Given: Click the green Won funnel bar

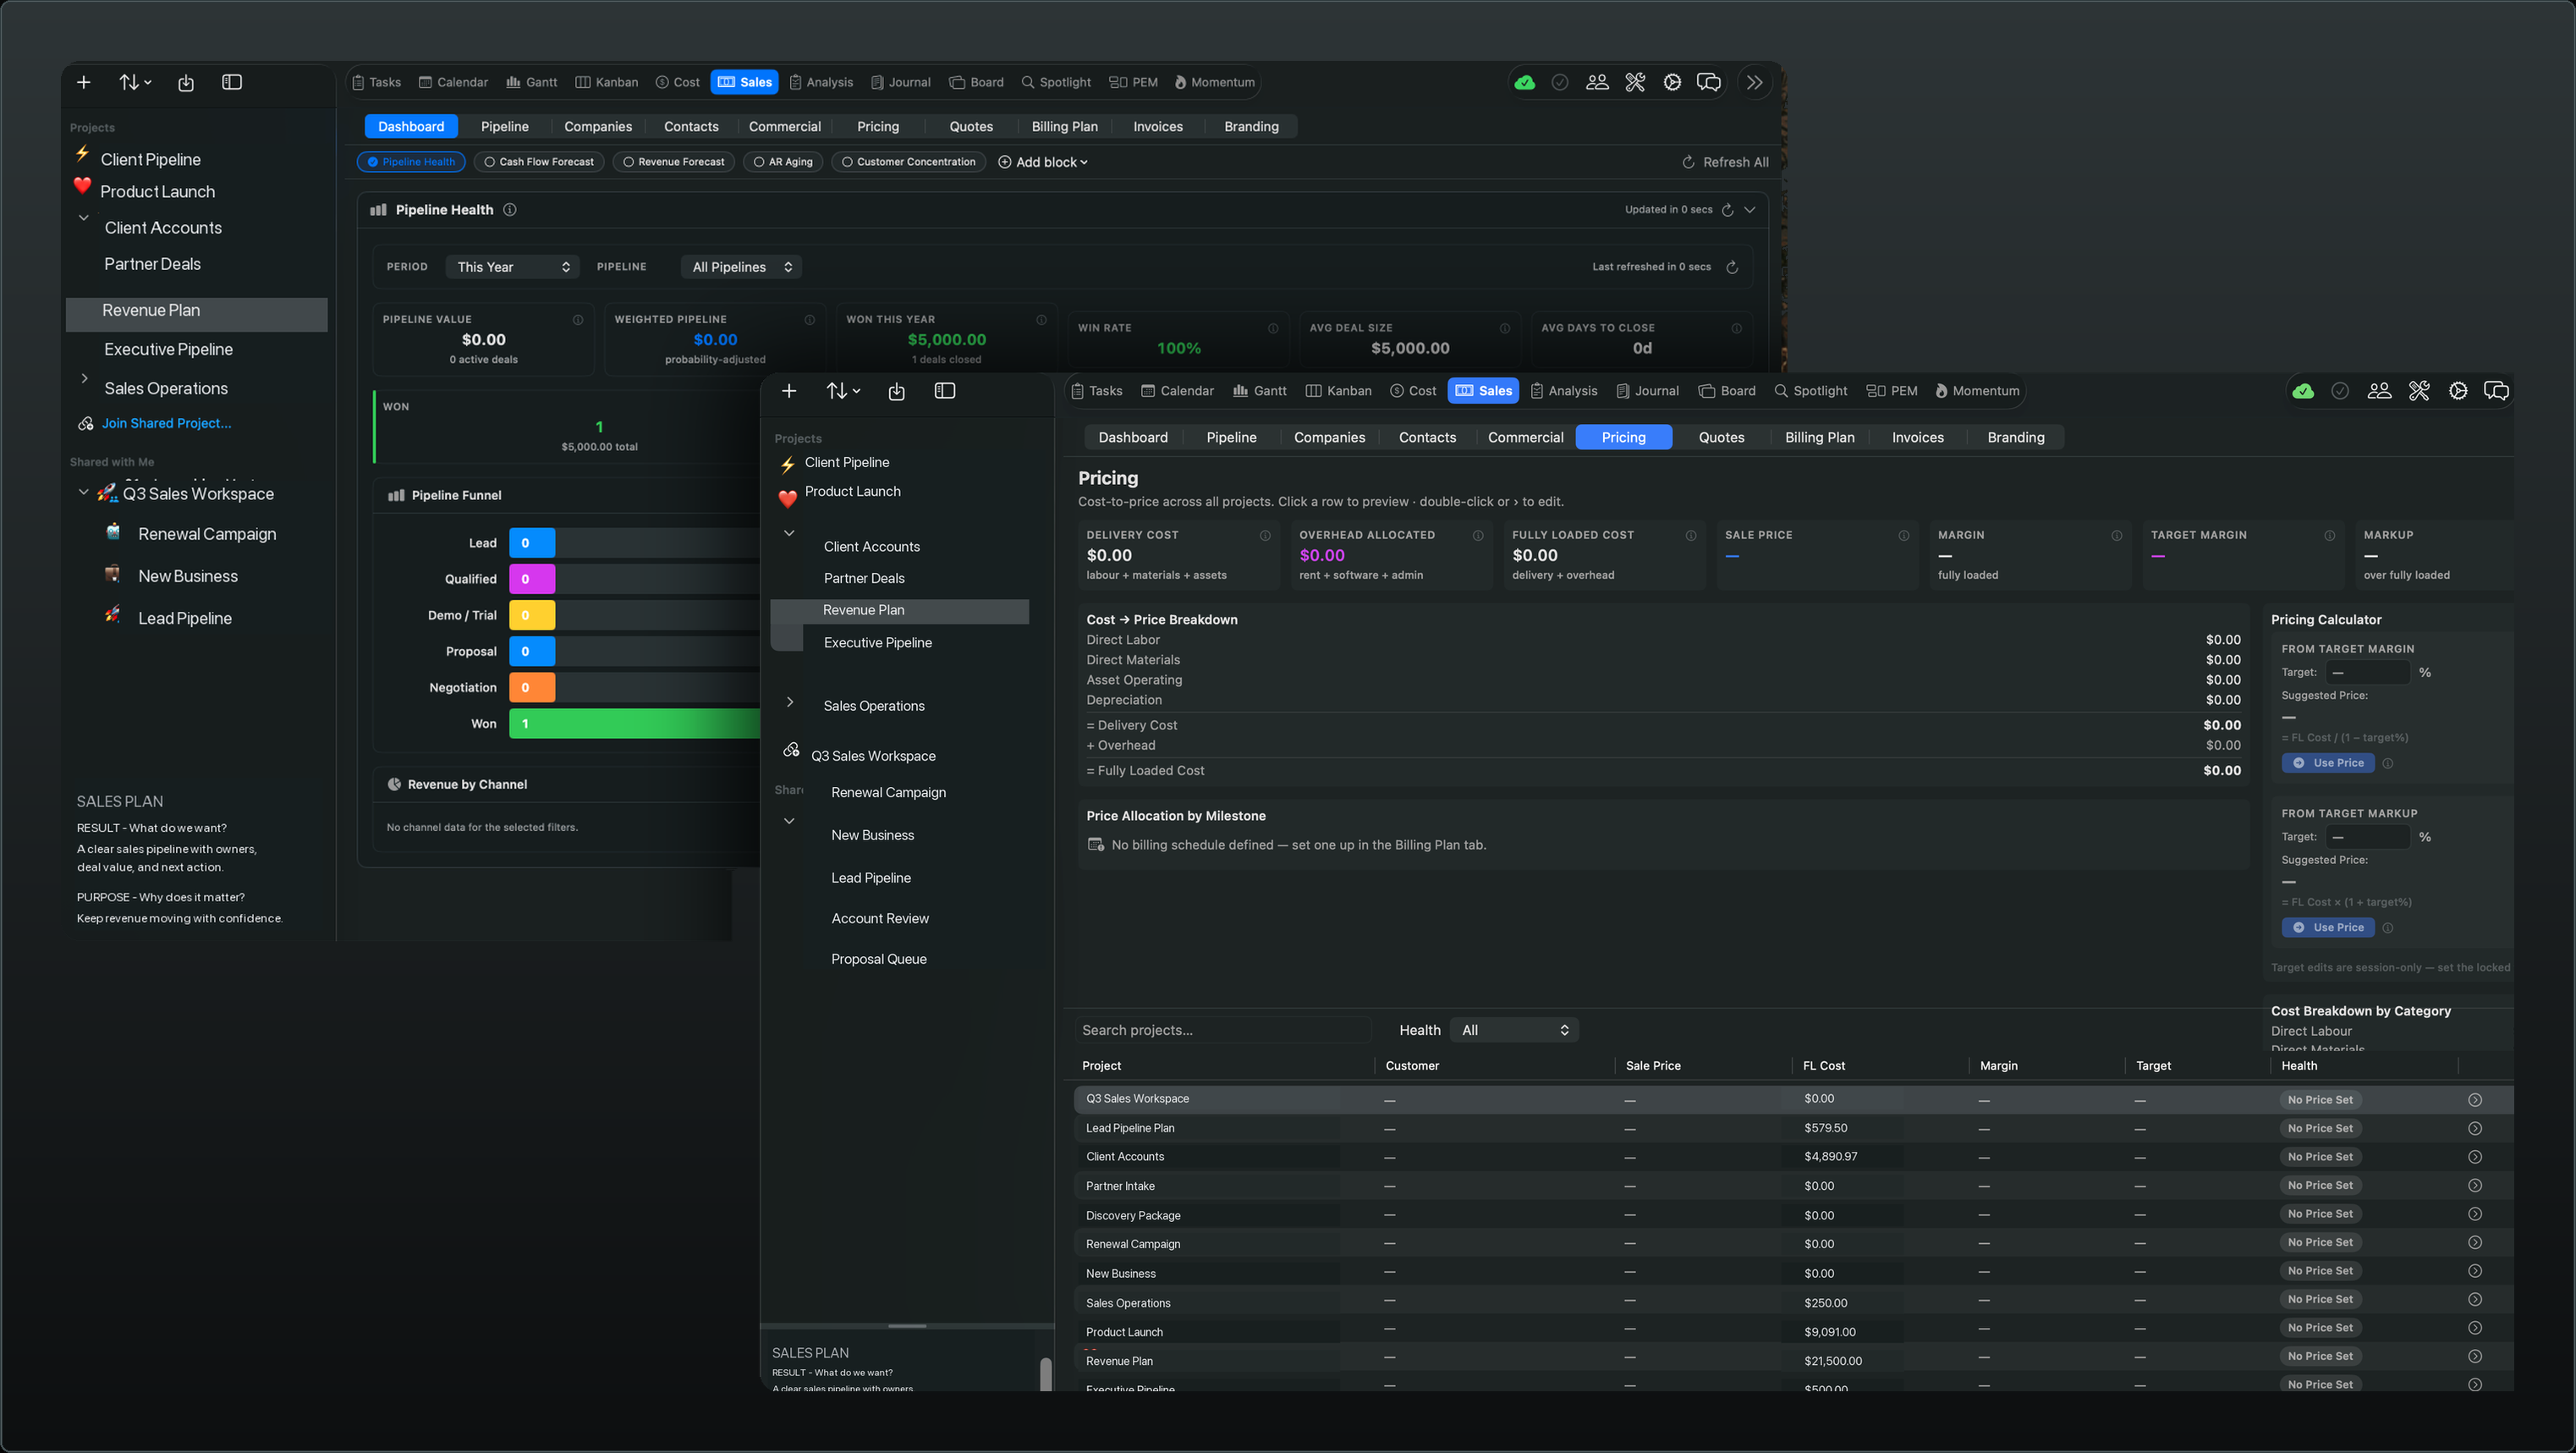Looking at the screenshot, I should 634,723.
